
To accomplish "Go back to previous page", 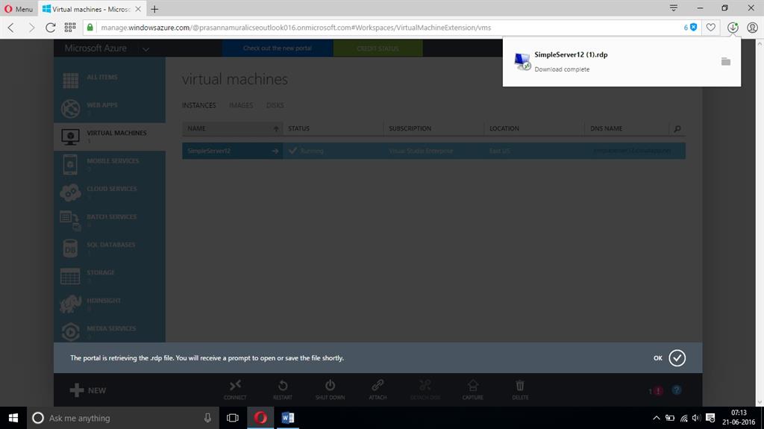I will tap(11, 28).
